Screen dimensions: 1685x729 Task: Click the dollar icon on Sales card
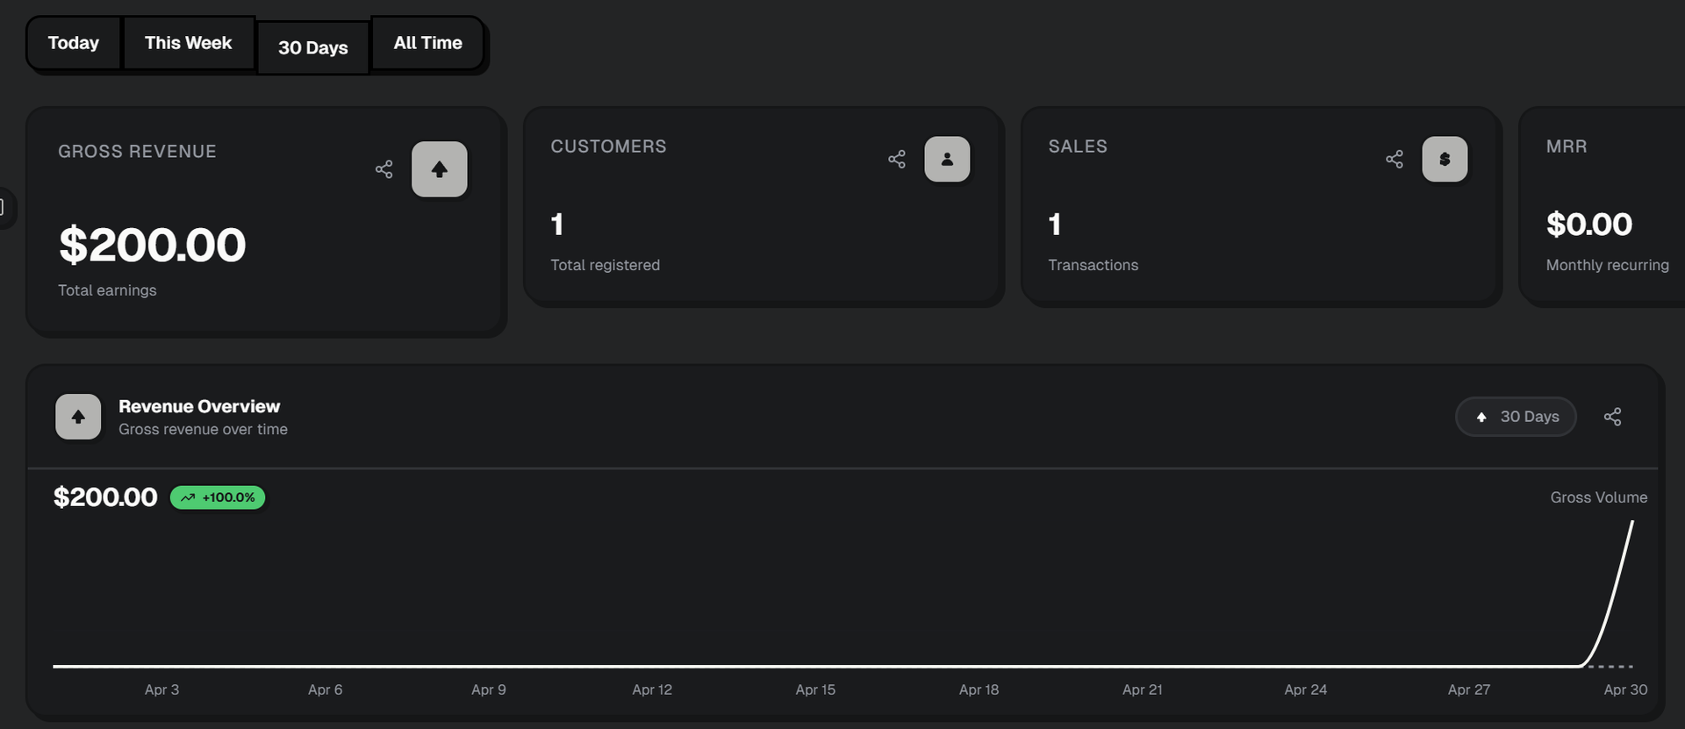coord(1445,159)
